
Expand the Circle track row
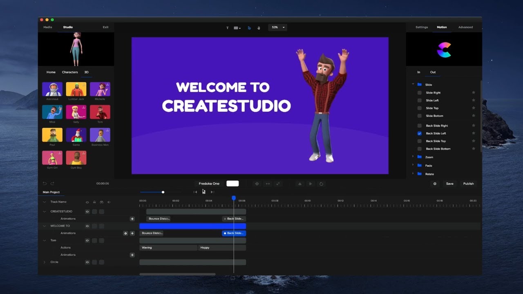click(x=45, y=262)
